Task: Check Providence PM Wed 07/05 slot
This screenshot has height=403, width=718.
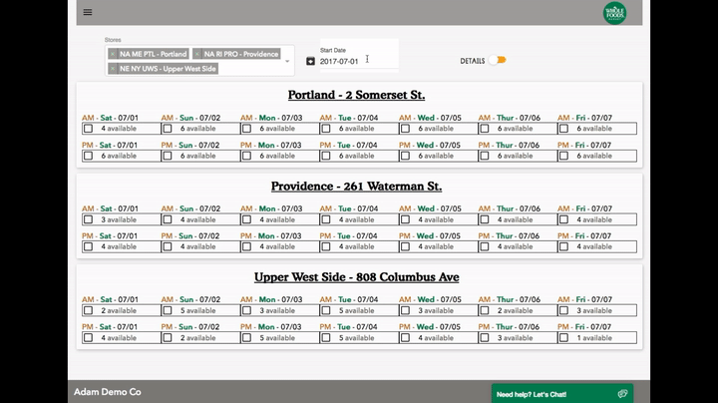Action: point(405,246)
